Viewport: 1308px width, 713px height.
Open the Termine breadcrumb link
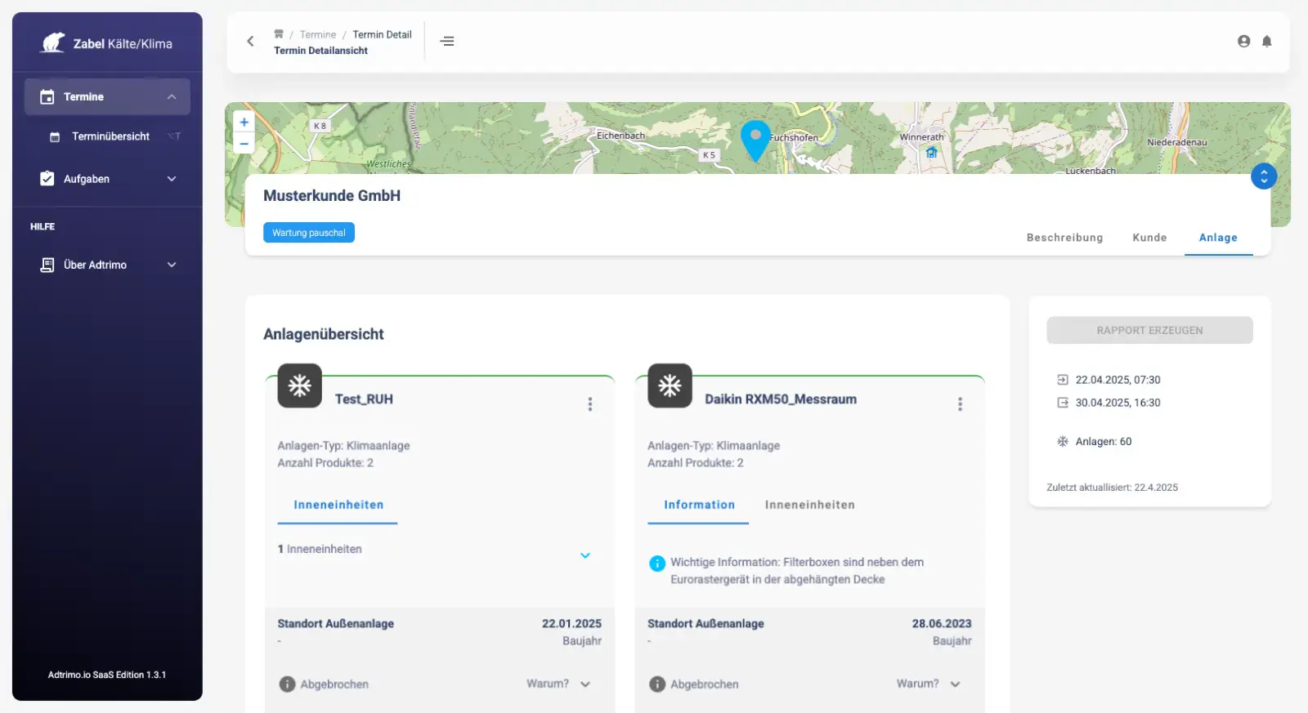pyautogui.click(x=318, y=34)
